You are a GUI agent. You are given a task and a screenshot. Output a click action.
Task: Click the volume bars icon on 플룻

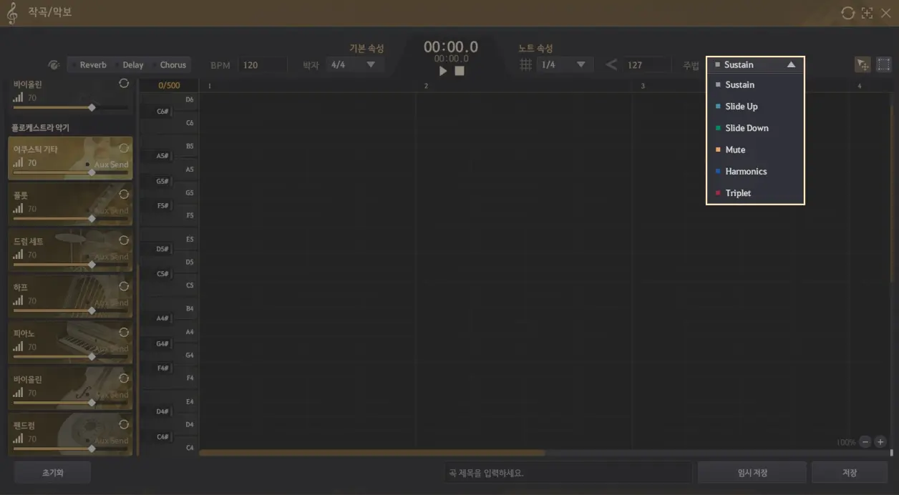(18, 209)
